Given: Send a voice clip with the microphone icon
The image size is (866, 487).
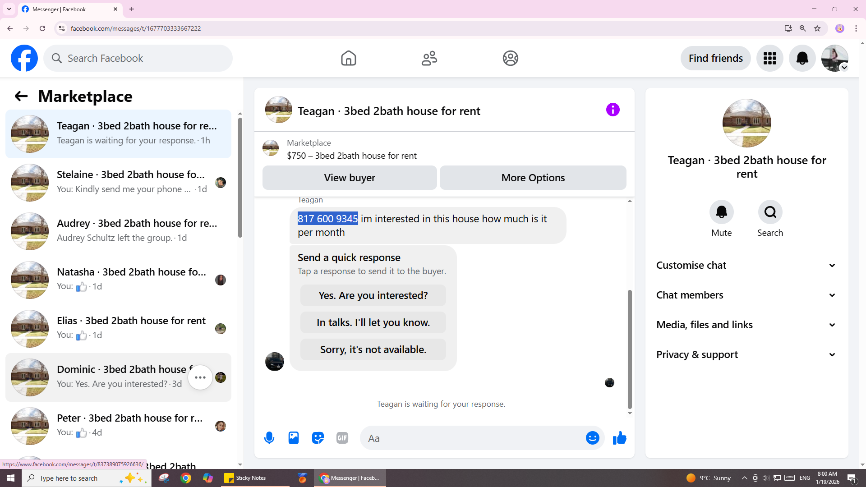Looking at the screenshot, I should 269,438.
